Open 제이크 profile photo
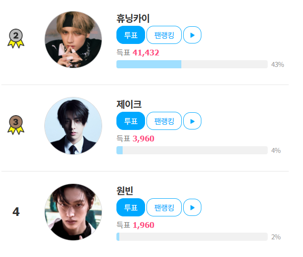Screen dimensions: 303x257 73,126
